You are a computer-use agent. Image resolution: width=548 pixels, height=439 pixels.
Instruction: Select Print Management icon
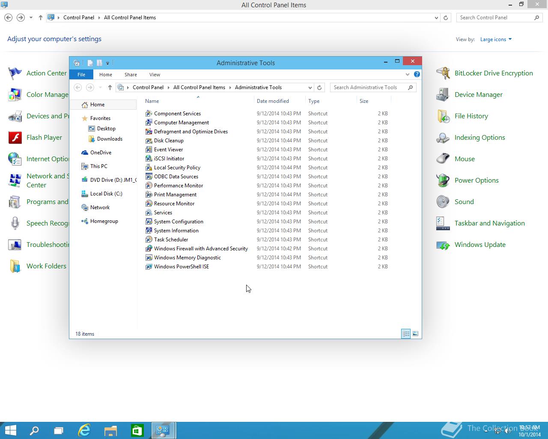tap(149, 195)
